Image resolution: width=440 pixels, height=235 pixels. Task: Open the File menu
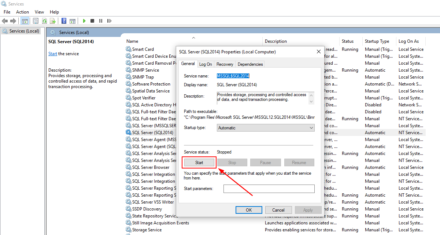click(7, 12)
